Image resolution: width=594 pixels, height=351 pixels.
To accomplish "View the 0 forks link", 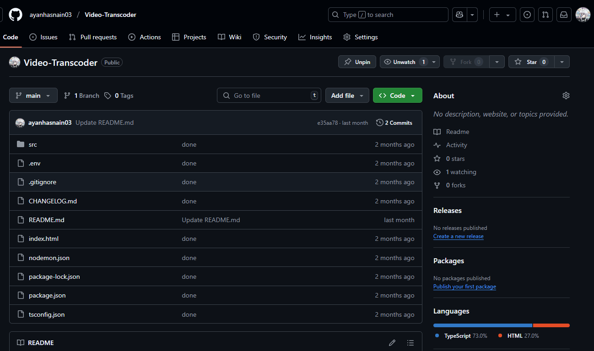I will (449, 185).
